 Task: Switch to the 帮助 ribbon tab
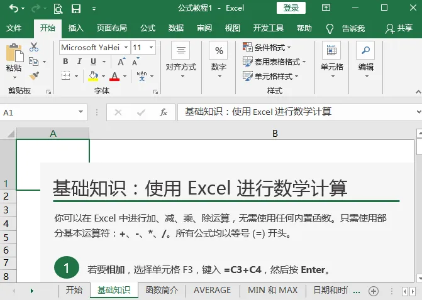[304, 28]
